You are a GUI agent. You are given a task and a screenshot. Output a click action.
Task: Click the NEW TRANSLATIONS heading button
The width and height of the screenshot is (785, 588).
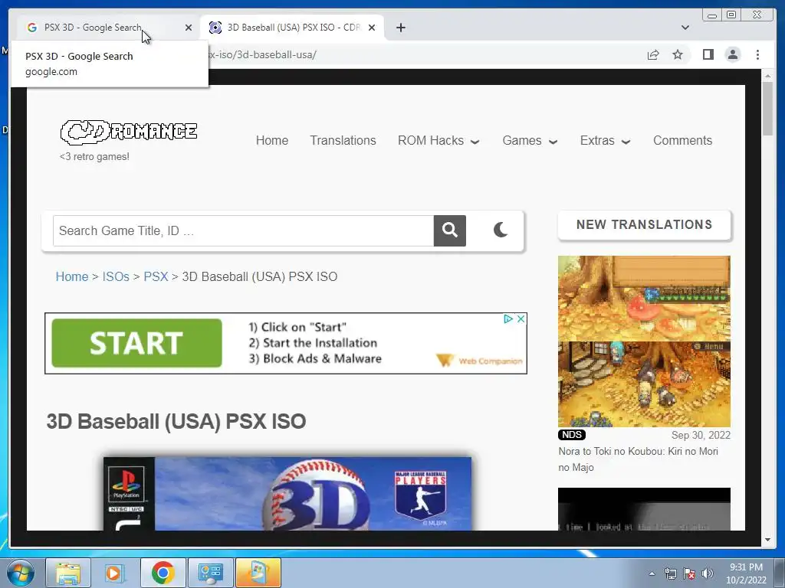[644, 224]
